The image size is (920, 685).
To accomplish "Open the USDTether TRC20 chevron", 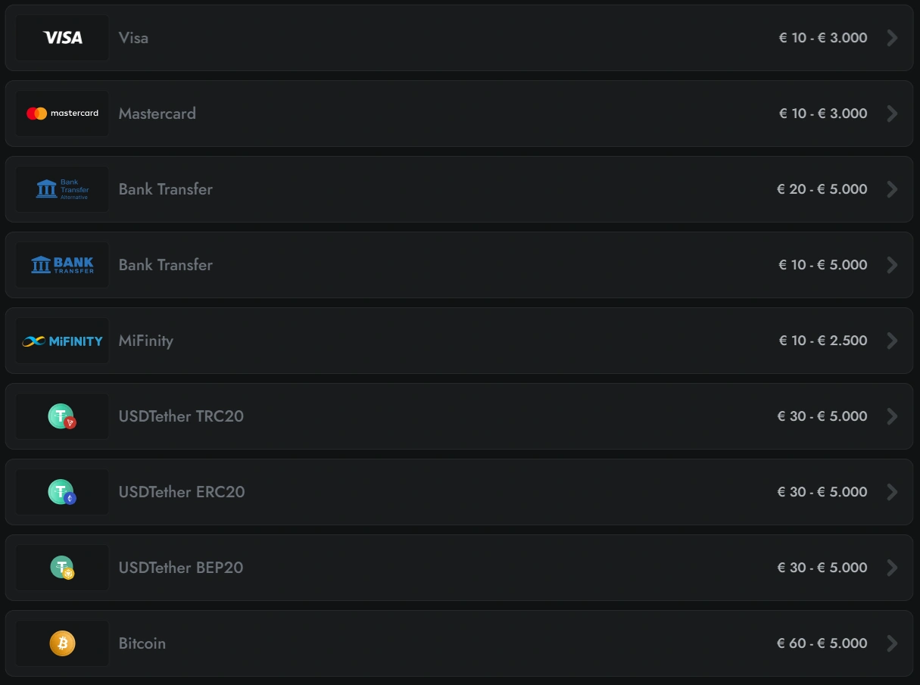I will click(892, 416).
